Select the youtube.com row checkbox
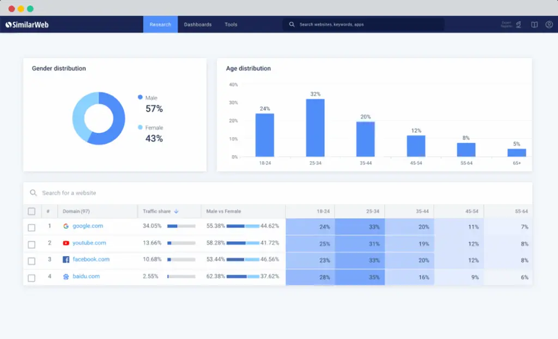The height and width of the screenshot is (339, 558). 32,244
